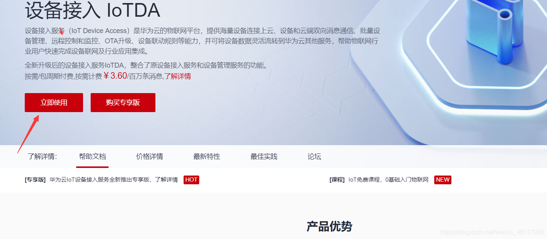This screenshot has width=547, height=239.
Task: Click the 了解详情: label
Action: (x=42, y=157)
